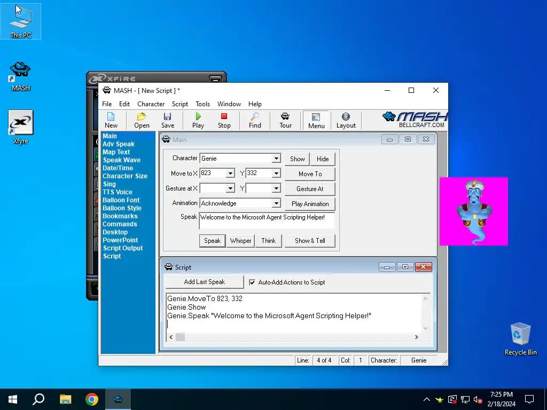547x410 pixels.
Task: Select Adv Speak in the sidebar
Action: (119, 144)
